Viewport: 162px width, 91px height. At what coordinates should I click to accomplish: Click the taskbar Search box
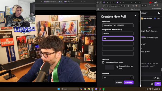click(x=70, y=89)
